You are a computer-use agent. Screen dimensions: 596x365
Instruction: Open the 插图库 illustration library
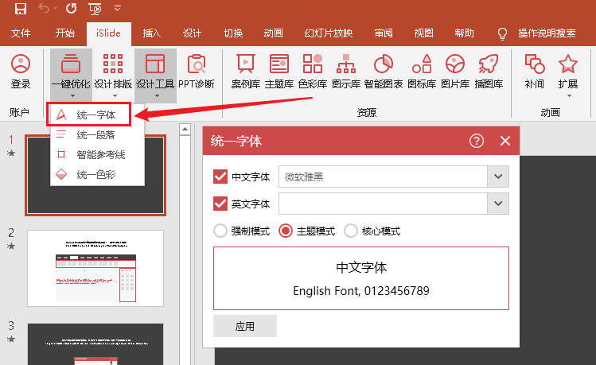pos(489,71)
